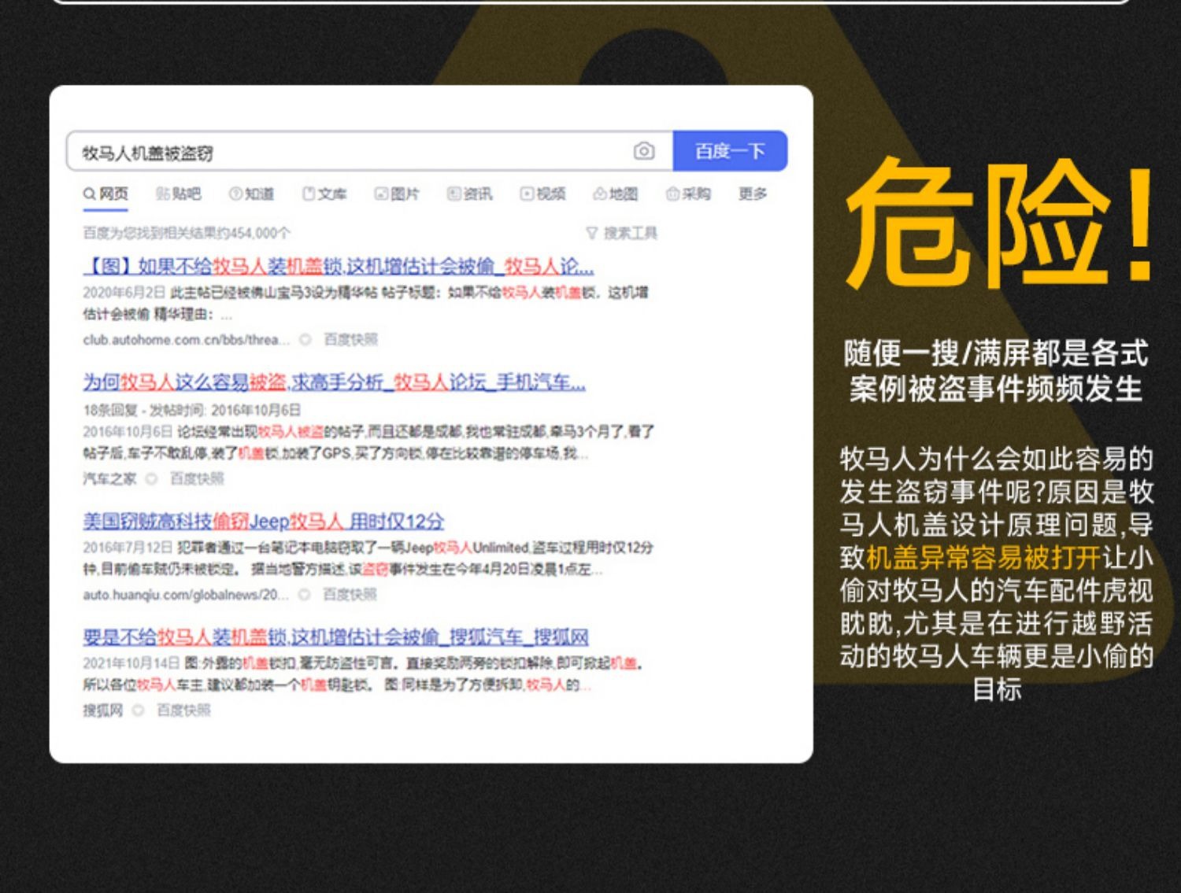Open 百度快照 for the 汽车之家 result

[x=197, y=478]
